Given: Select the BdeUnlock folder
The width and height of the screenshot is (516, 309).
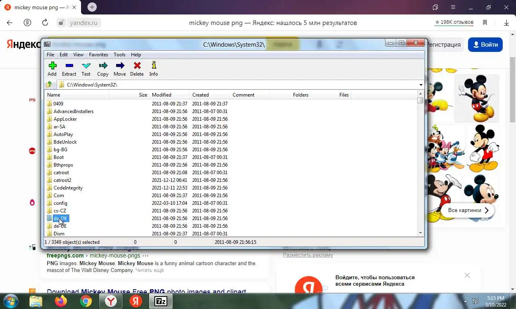Looking at the screenshot, I should [61, 142].
